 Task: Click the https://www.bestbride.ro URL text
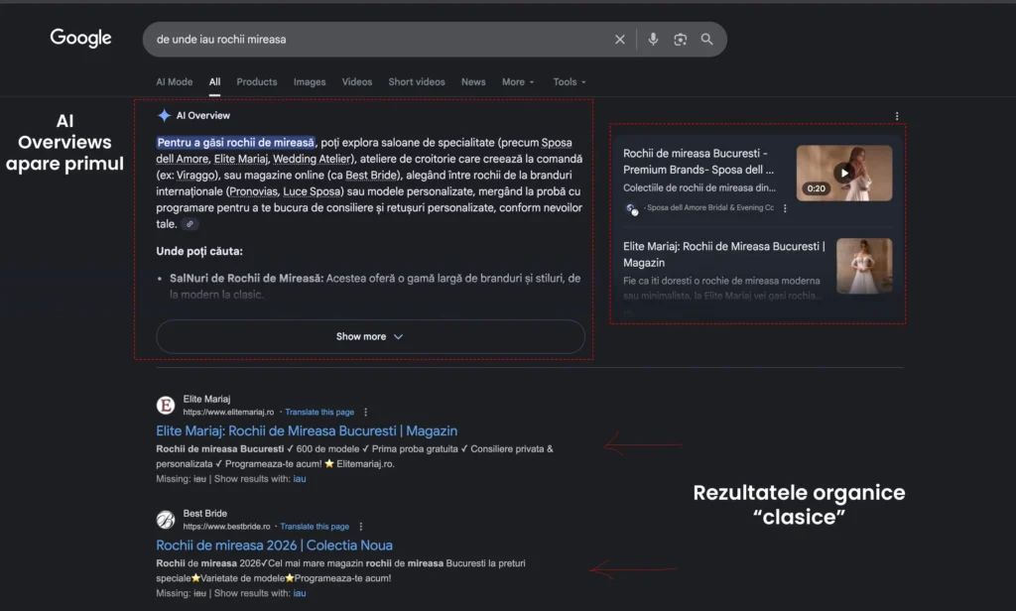(226, 527)
